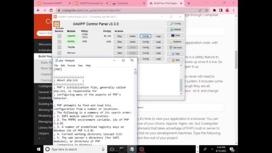Screen dimensions: 272x153
Task: Reload the browser page
Action: (51, 10)
